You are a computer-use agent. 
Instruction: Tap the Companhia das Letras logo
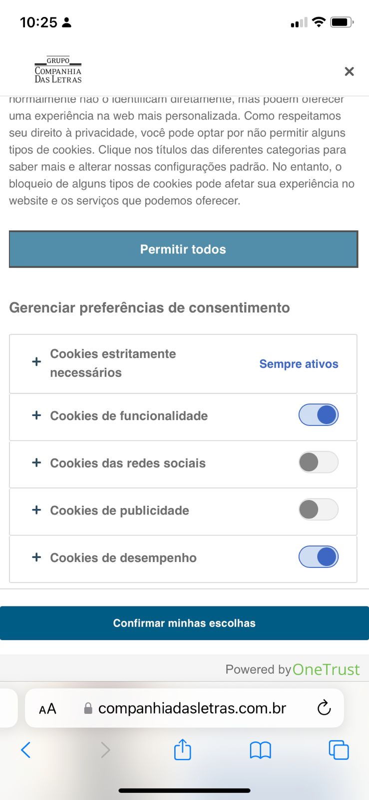pos(58,70)
